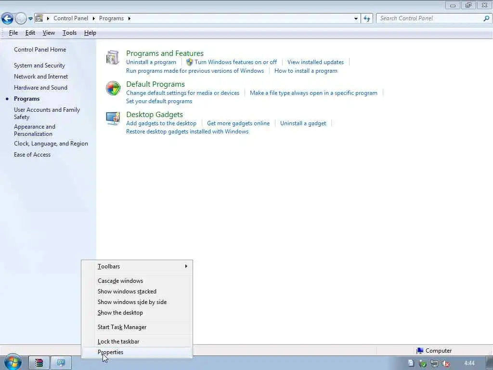Click the Windows Start orb
This screenshot has height=370, width=493.
coord(13,362)
